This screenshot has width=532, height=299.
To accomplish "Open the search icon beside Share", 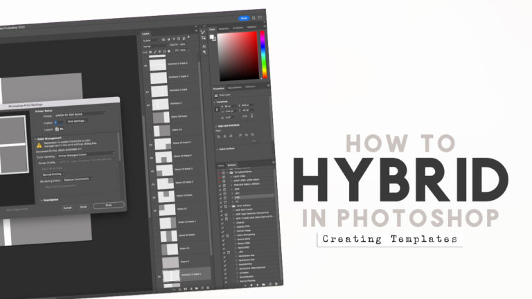I will pyautogui.click(x=254, y=17).
